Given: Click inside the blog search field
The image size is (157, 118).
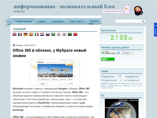Looking at the screenshot, I should pos(128,21).
